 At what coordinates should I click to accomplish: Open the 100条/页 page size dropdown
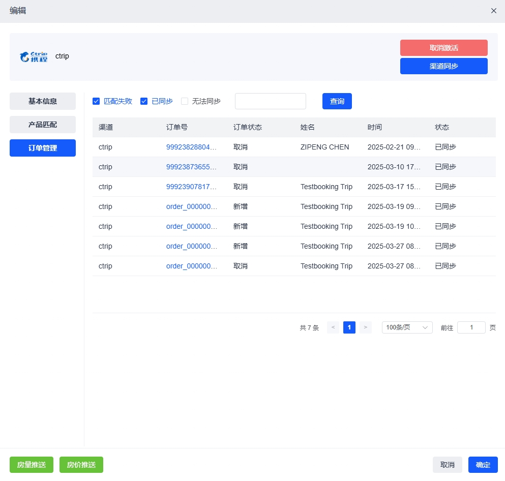click(x=407, y=327)
